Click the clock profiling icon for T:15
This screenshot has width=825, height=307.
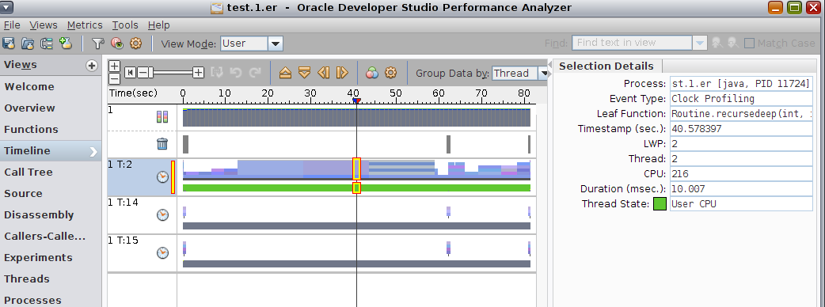(x=162, y=253)
